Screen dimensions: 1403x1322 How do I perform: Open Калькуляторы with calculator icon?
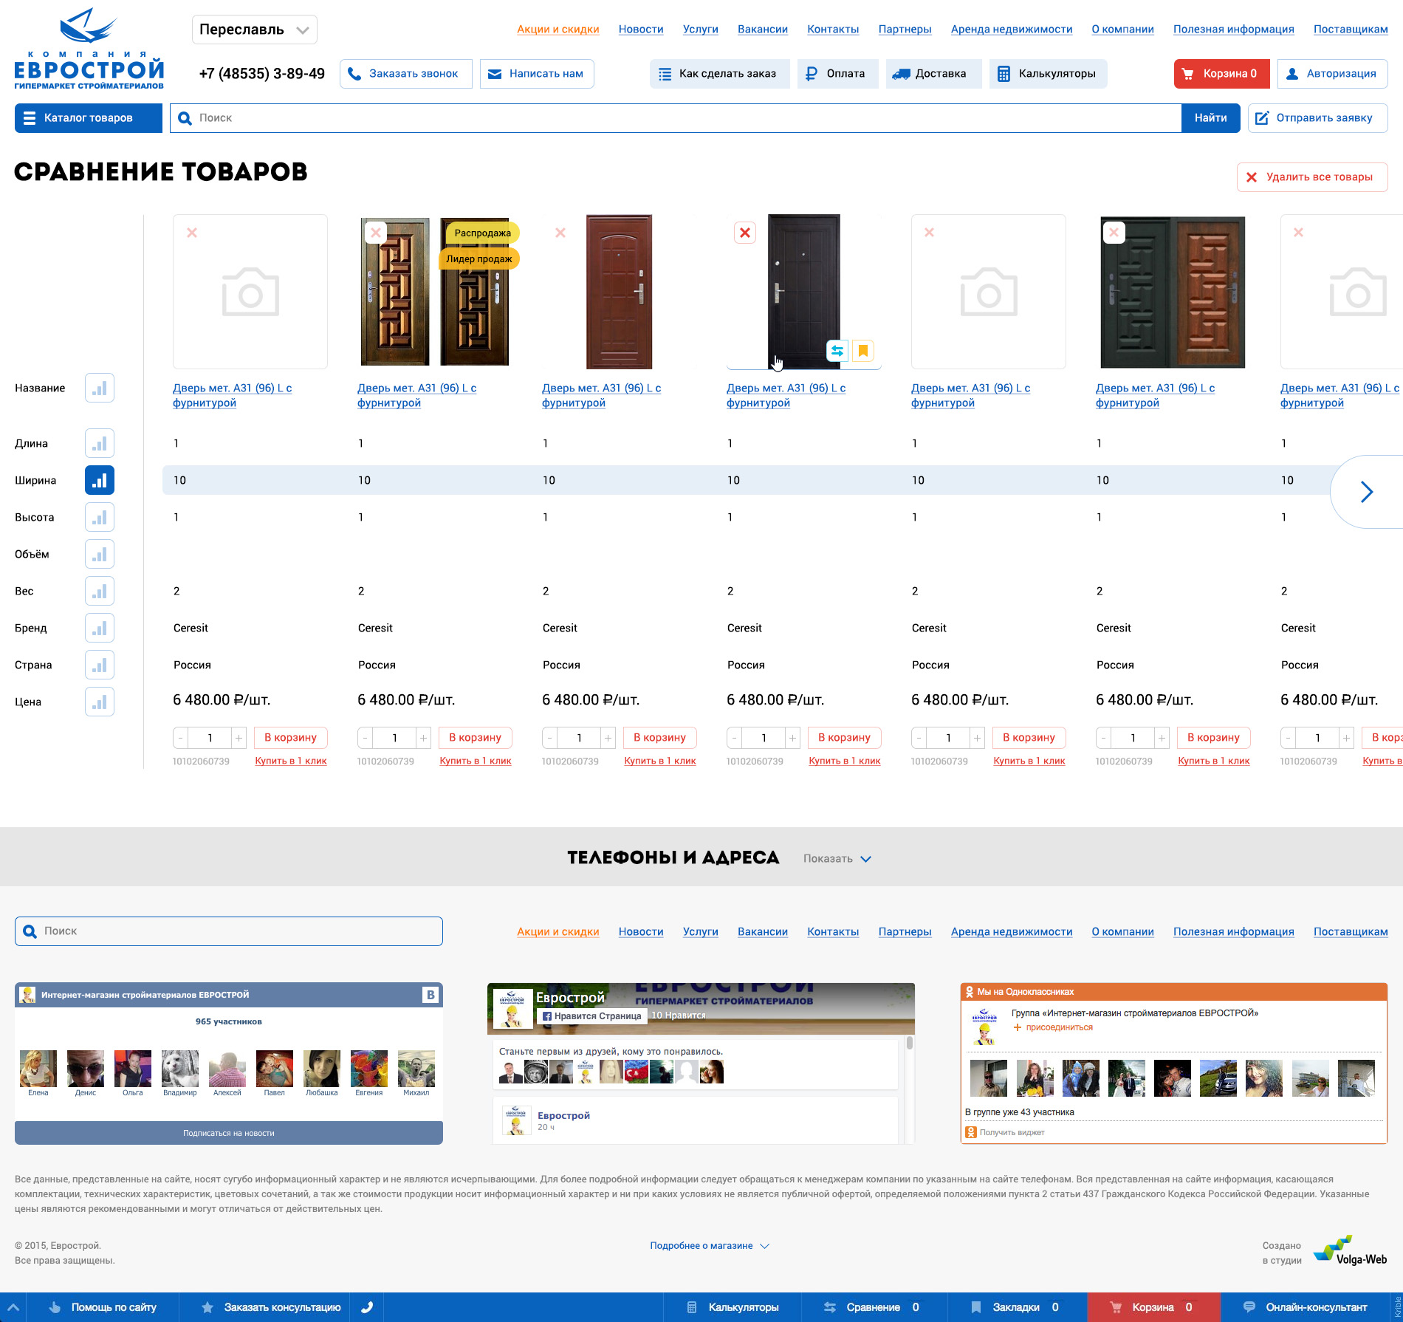[1048, 74]
